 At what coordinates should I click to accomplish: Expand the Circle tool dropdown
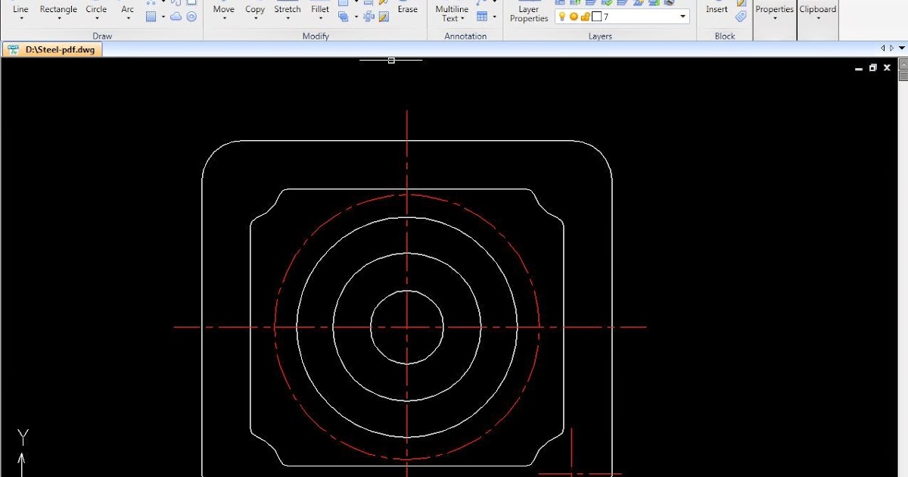click(x=96, y=19)
